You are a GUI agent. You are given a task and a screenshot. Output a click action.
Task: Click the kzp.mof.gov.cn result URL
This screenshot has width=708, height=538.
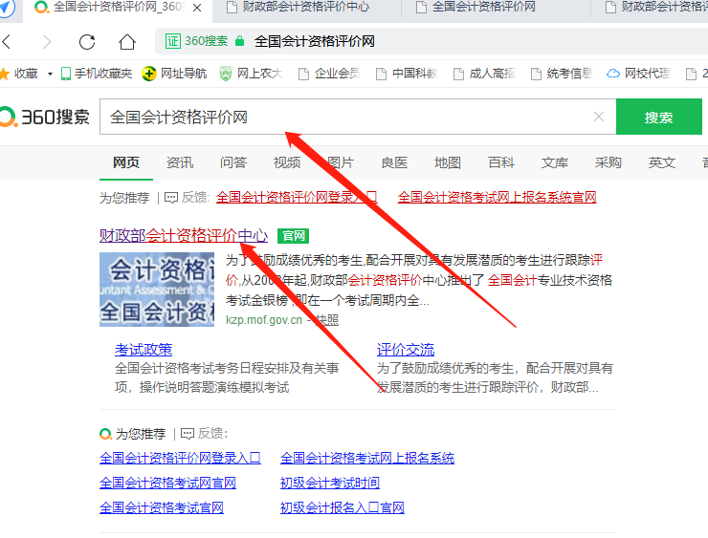point(264,320)
